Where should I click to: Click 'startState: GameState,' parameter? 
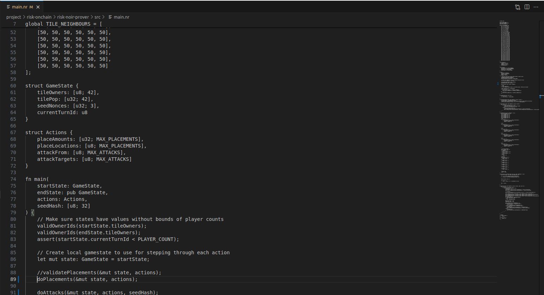70,186
